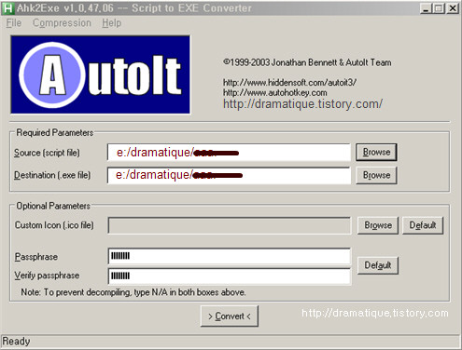Click the Source script file field
This screenshot has height=350, width=462.
coord(229,153)
